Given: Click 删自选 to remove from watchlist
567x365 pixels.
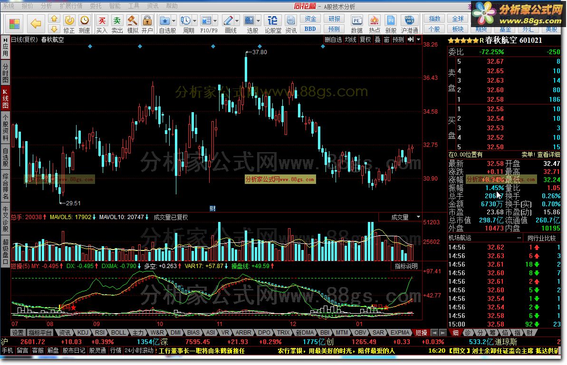Looking at the screenshot, I should tap(333, 39).
